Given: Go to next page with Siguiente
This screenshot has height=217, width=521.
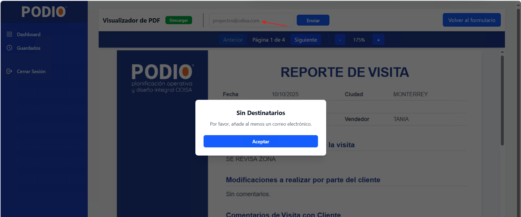Looking at the screenshot, I should coord(305,40).
